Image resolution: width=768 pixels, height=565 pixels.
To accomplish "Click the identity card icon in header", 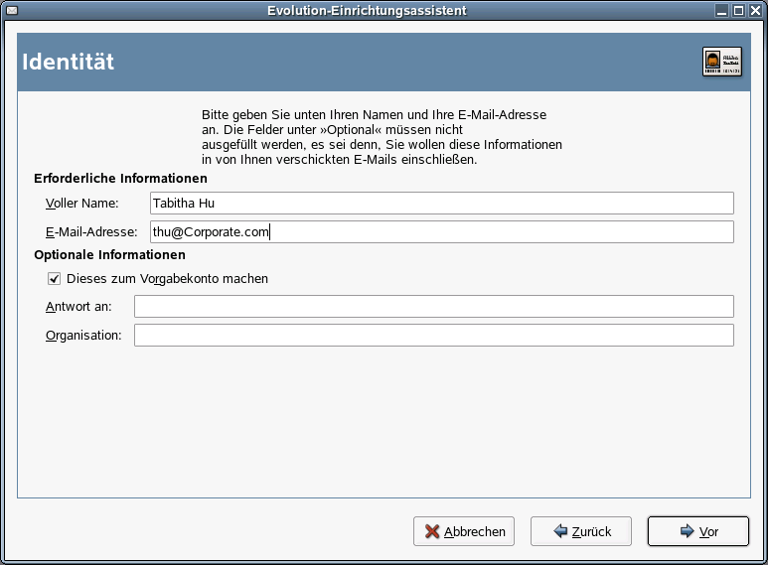I will (x=722, y=62).
